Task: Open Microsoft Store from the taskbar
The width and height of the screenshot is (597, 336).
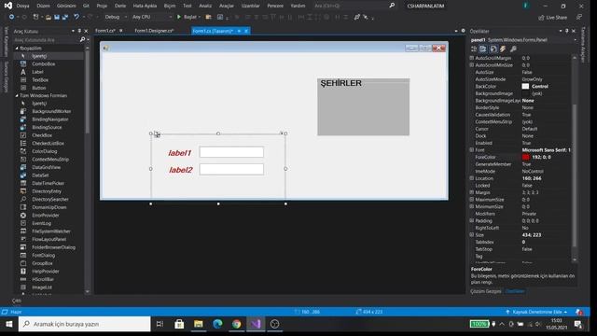Action: [179, 324]
